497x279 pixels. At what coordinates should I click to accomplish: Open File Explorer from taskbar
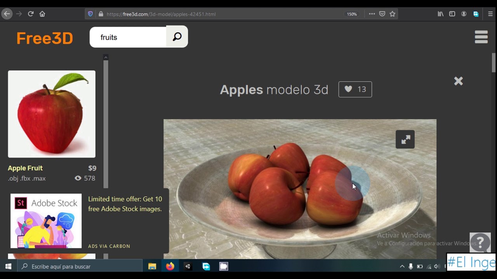point(152,266)
